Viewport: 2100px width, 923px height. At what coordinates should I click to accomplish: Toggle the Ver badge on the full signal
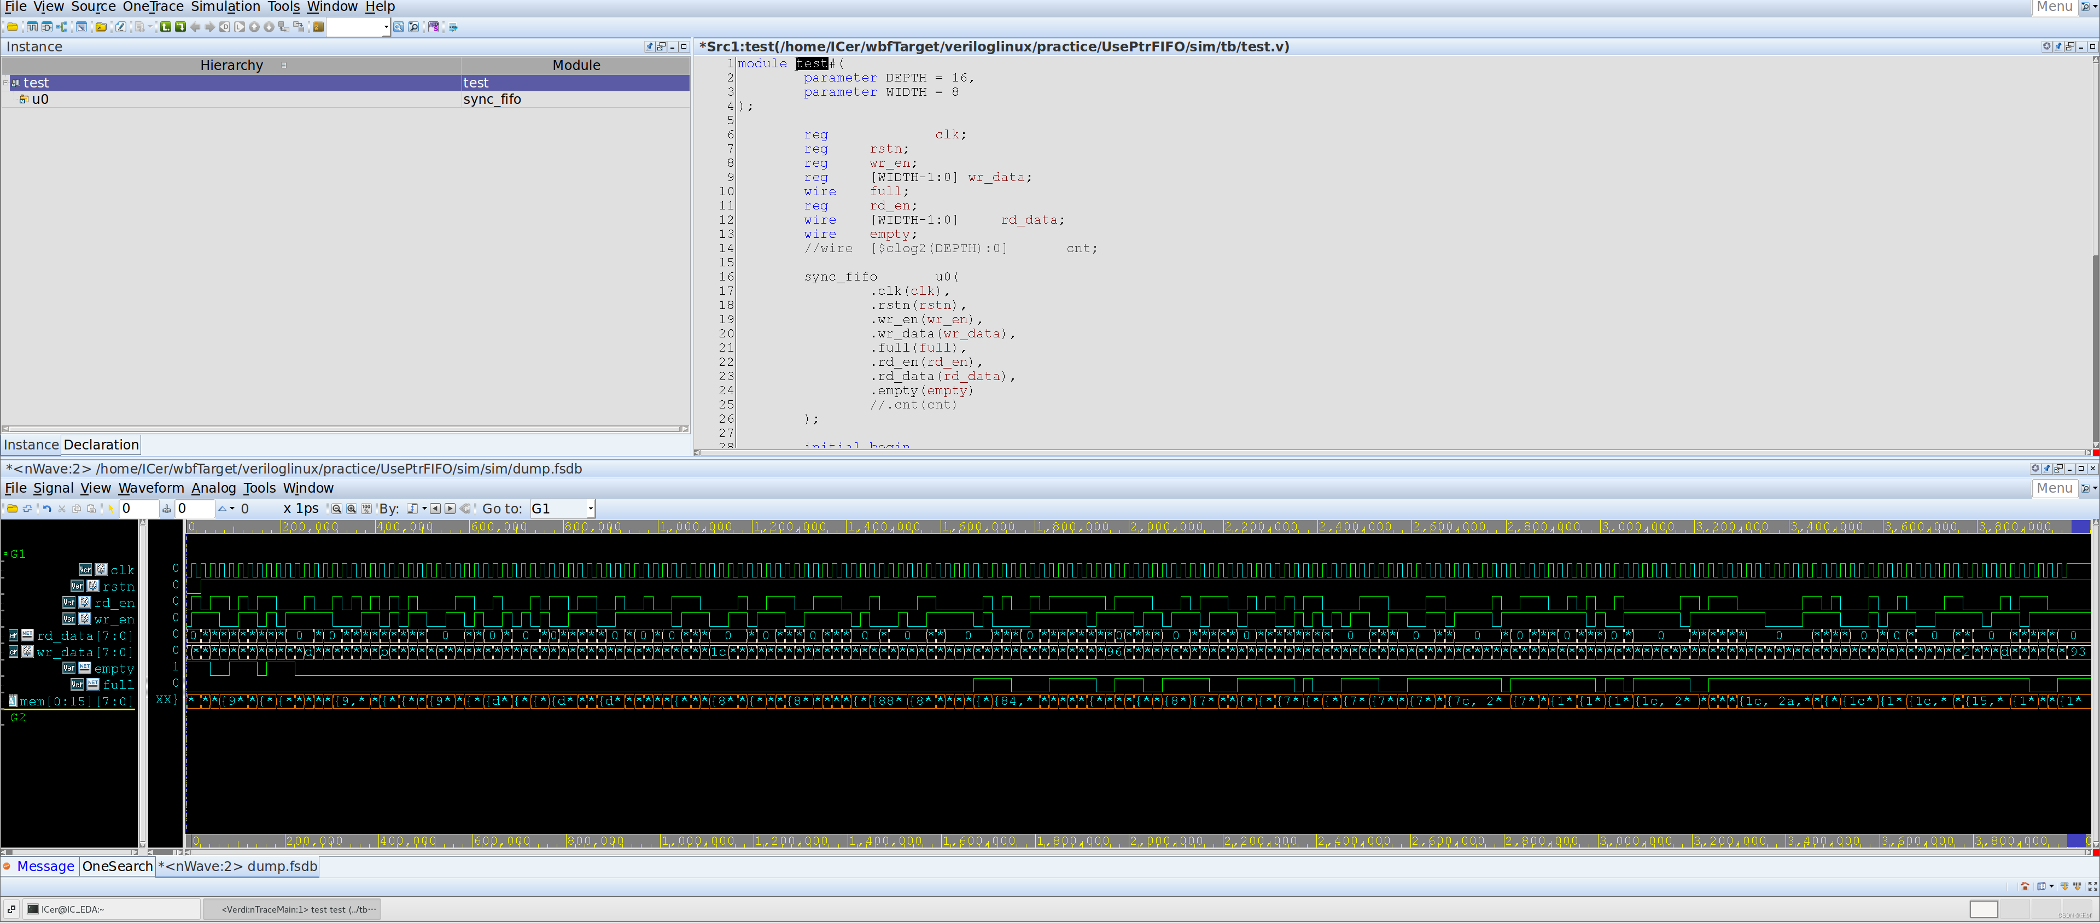(78, 685)
